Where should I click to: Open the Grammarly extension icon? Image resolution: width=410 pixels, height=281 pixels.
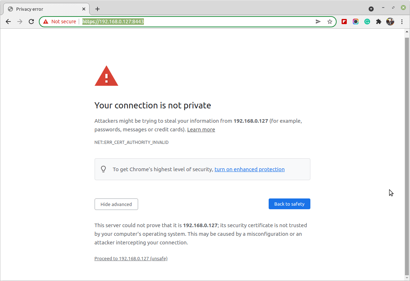coord(367,22)
